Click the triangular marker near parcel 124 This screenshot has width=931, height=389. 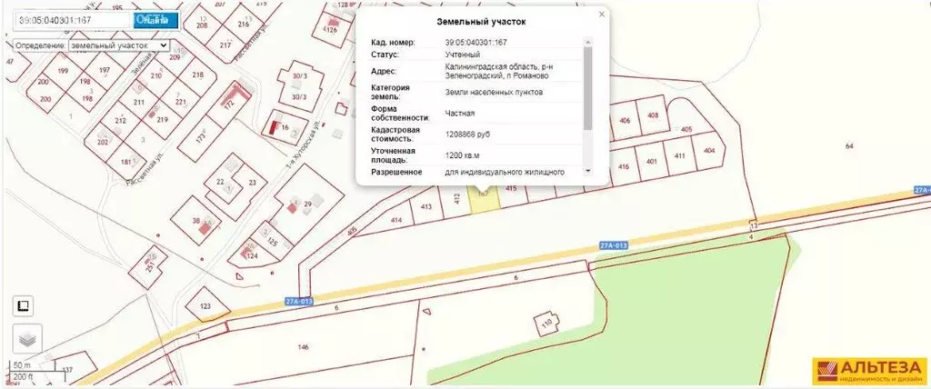[239, 275]
